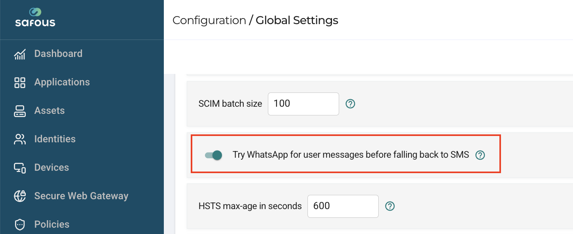Select Secure Web Gateway in sidebar

tap(81, 196)
